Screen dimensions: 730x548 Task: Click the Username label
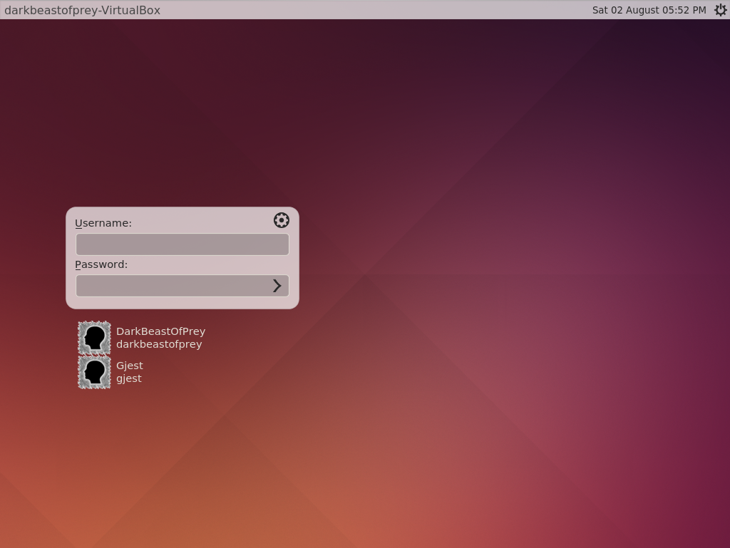click(x=103, y=223)
